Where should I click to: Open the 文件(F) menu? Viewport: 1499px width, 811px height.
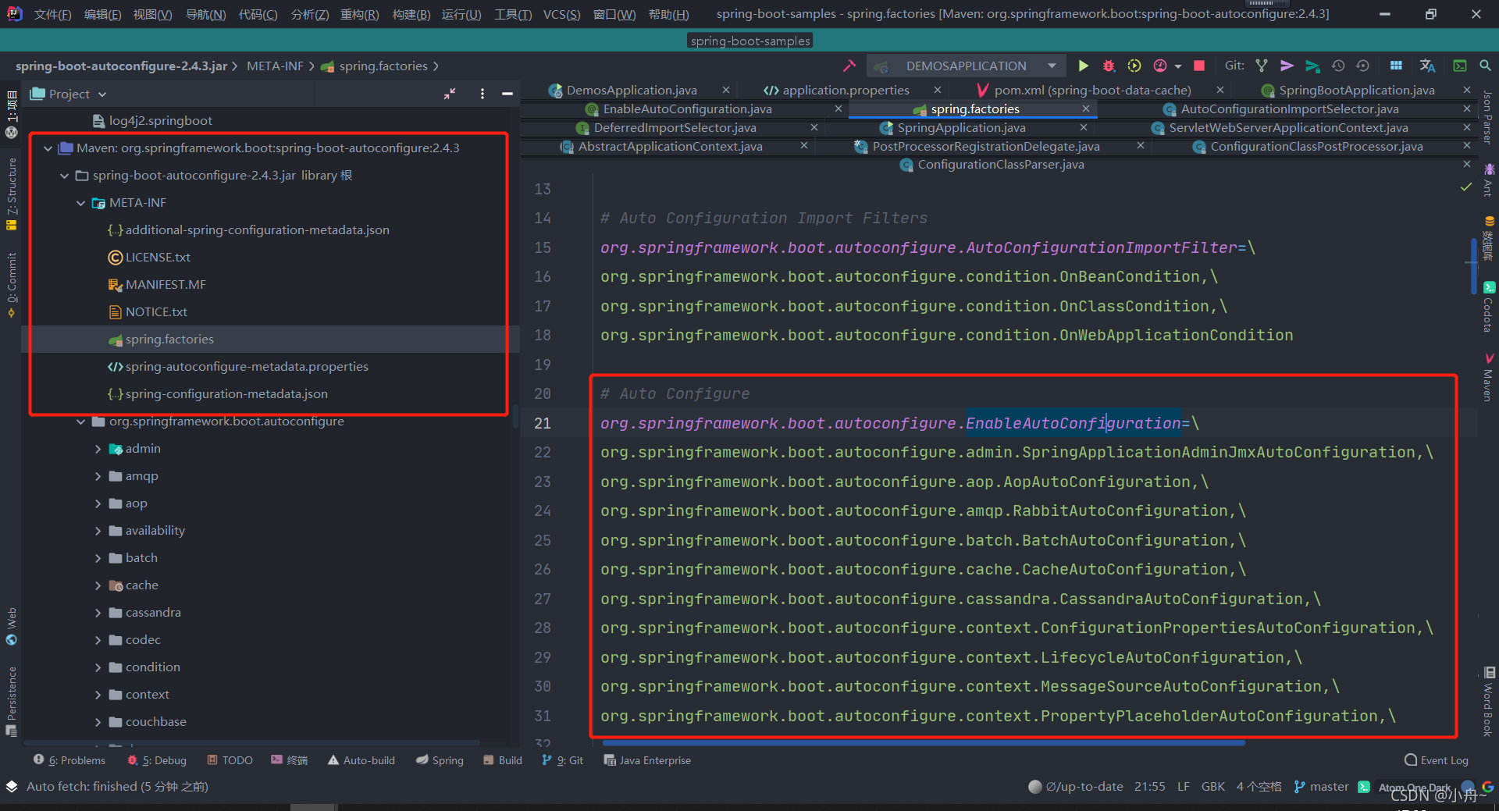(x=52, y=14)
